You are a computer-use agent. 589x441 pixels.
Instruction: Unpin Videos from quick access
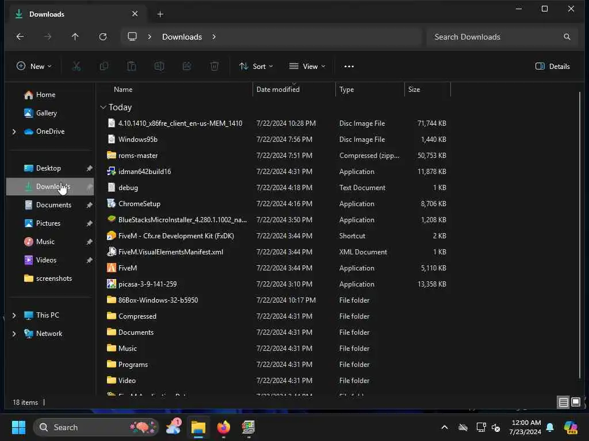coord(89,260)
